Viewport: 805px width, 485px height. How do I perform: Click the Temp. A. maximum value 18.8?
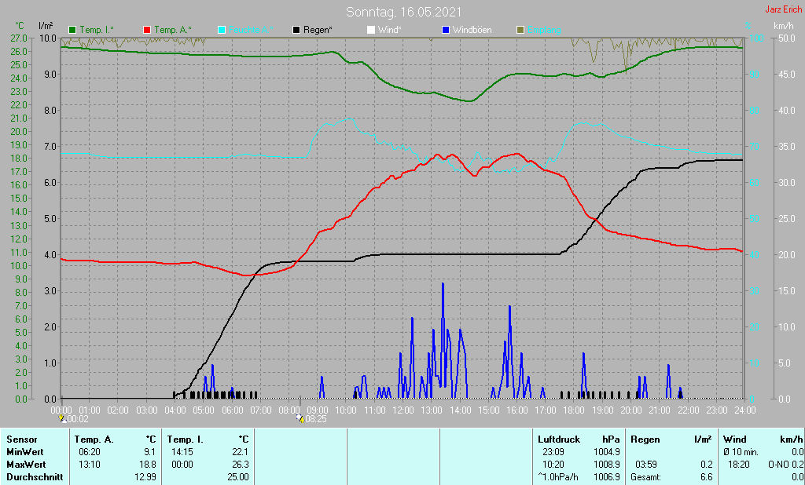(147, 465)
